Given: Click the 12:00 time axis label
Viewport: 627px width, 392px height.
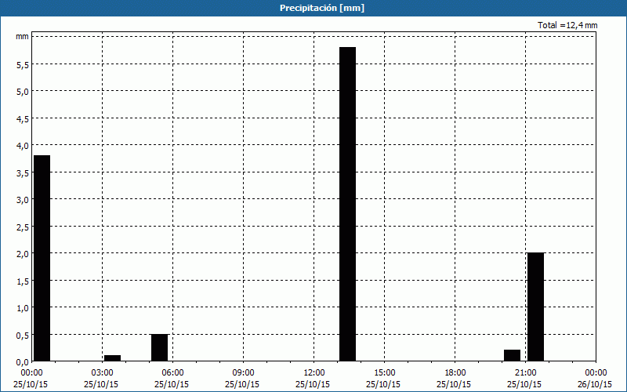Looking at the screenshot, I should 314,373.
